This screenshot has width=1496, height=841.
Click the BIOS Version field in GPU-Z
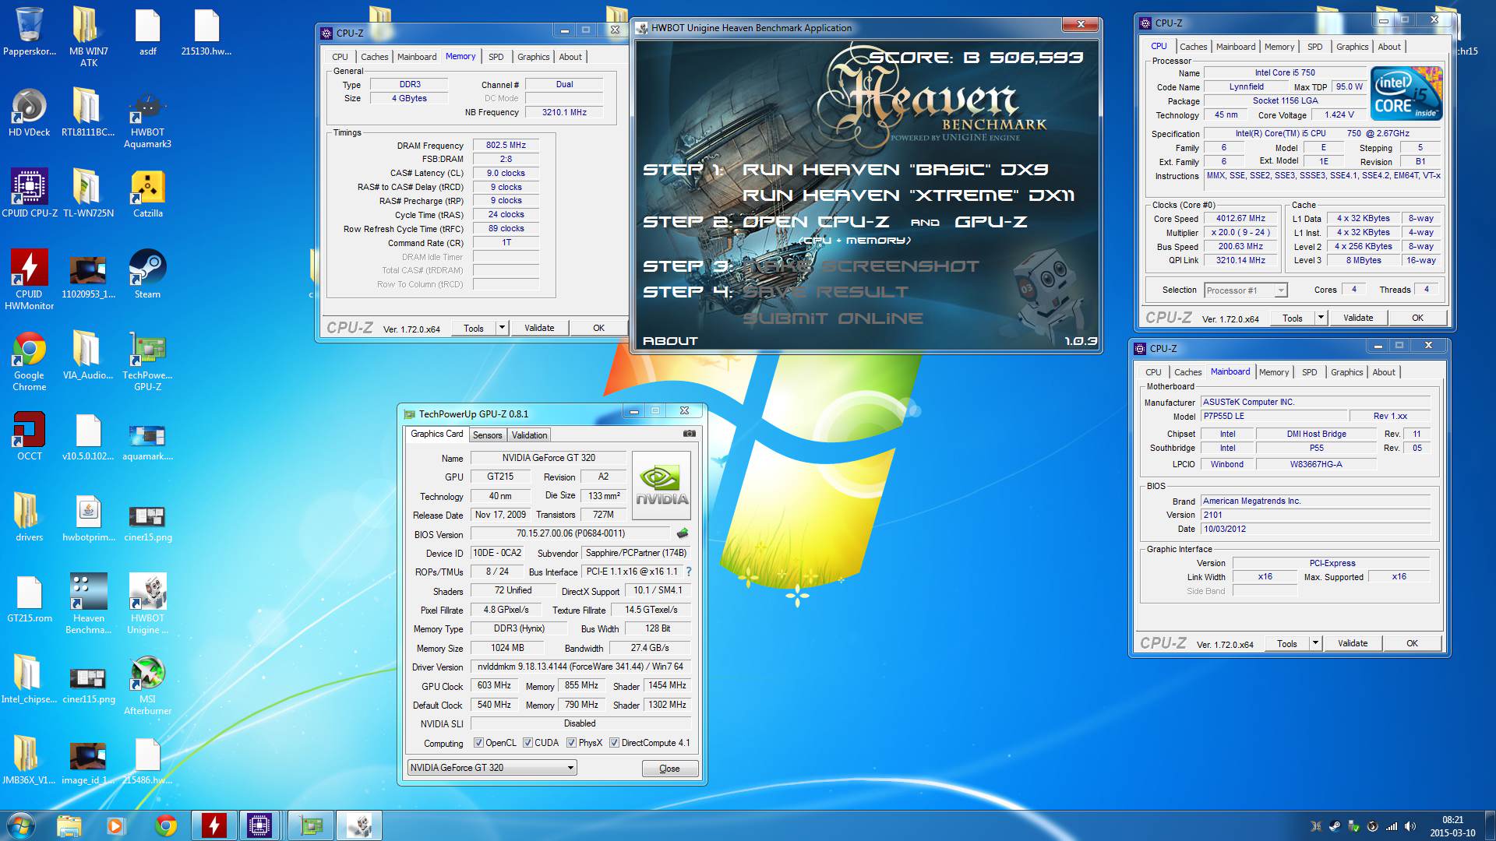570,534
